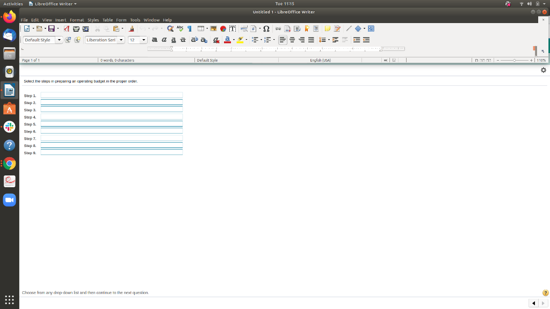Insert hyperlink chain icon

pyautogui.click(x=278, y=29)
